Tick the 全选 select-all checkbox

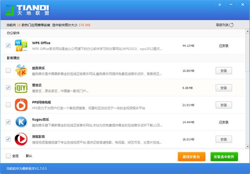pyautogui.click(x=8, y=156)
